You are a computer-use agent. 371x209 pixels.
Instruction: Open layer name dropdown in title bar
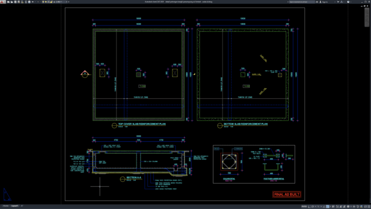pos(61,2)
